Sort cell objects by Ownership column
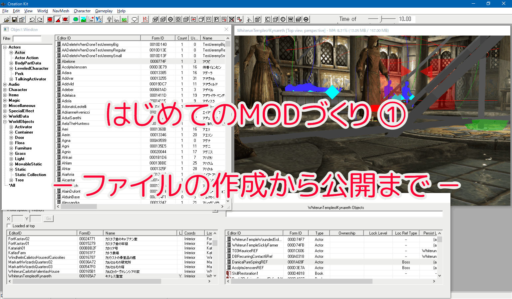 point(347,233)
